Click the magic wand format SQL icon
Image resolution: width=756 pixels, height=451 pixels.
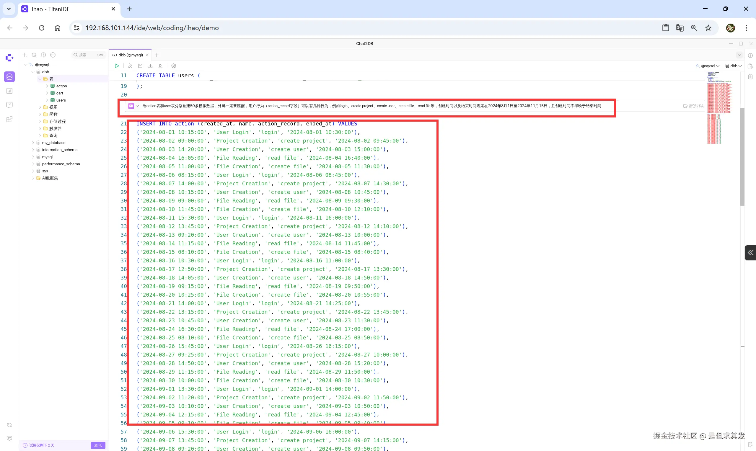pyautogui.click(x=130, y=66)
